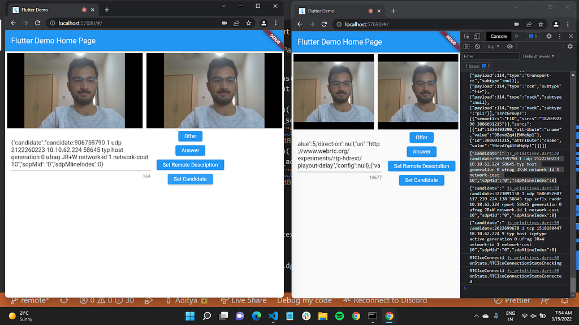Open Visual Studio Code from taskbar
Image resolution: width=579 pixels, height=325 pixels.
pos(273,316)
